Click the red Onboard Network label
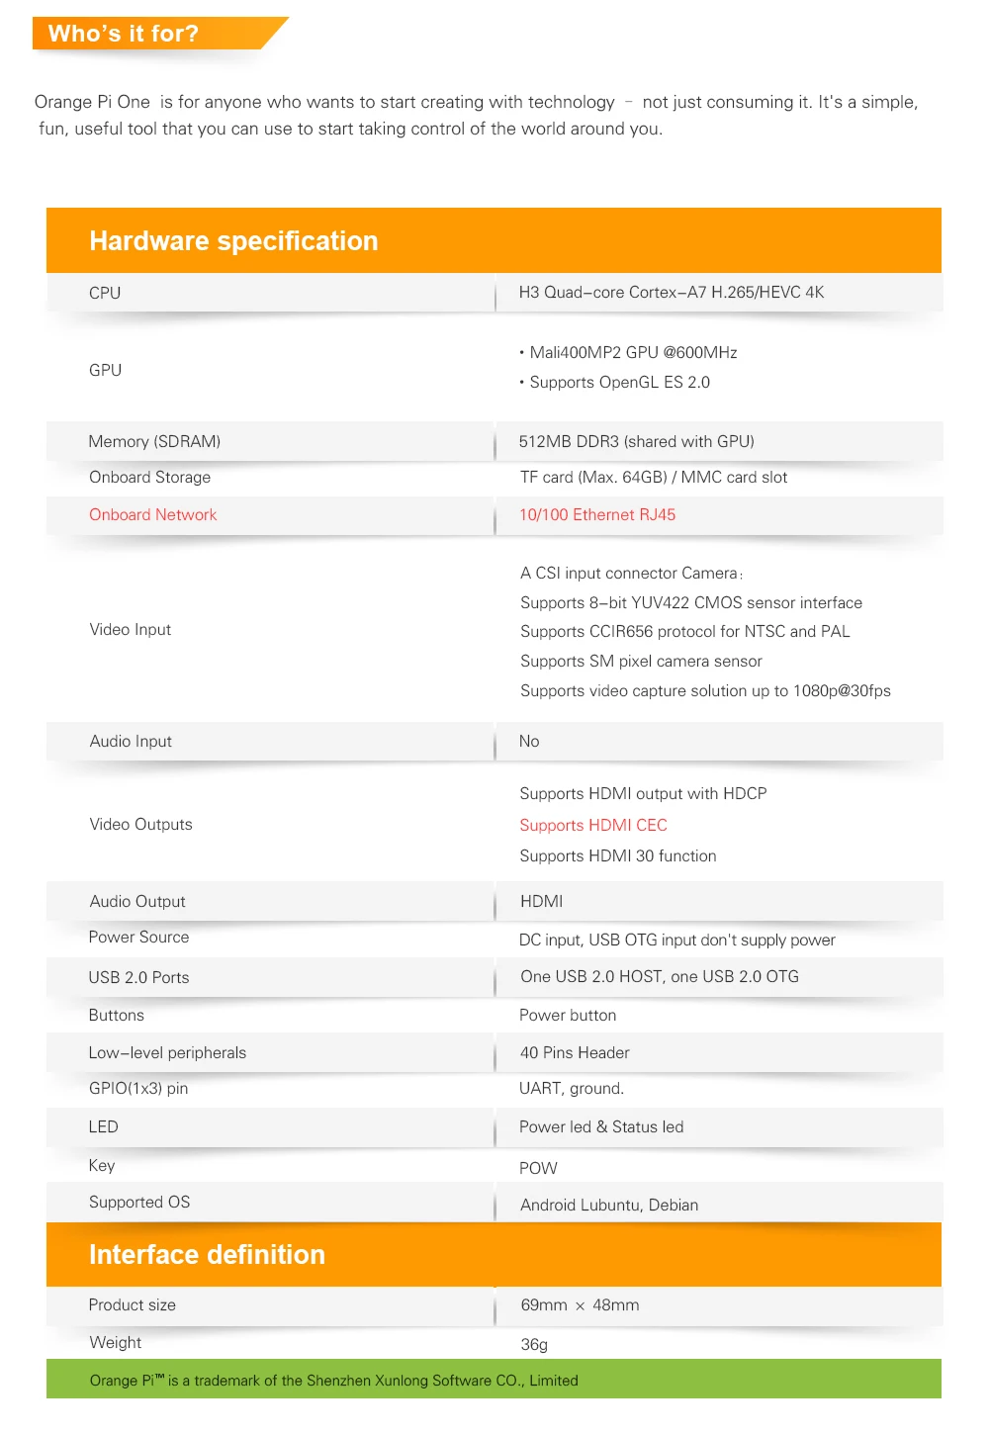This screenshot has width=989, height=1434. (x=152, y=515)
